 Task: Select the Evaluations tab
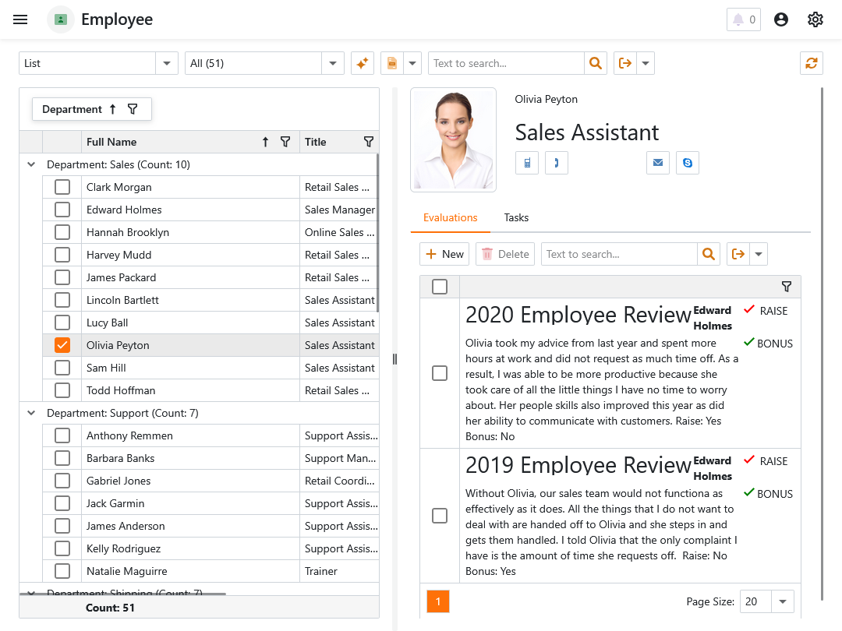click(x=450, y=217)
